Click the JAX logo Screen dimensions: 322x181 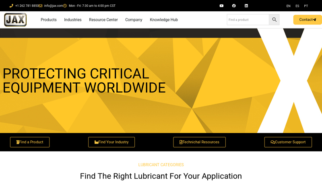15,20
